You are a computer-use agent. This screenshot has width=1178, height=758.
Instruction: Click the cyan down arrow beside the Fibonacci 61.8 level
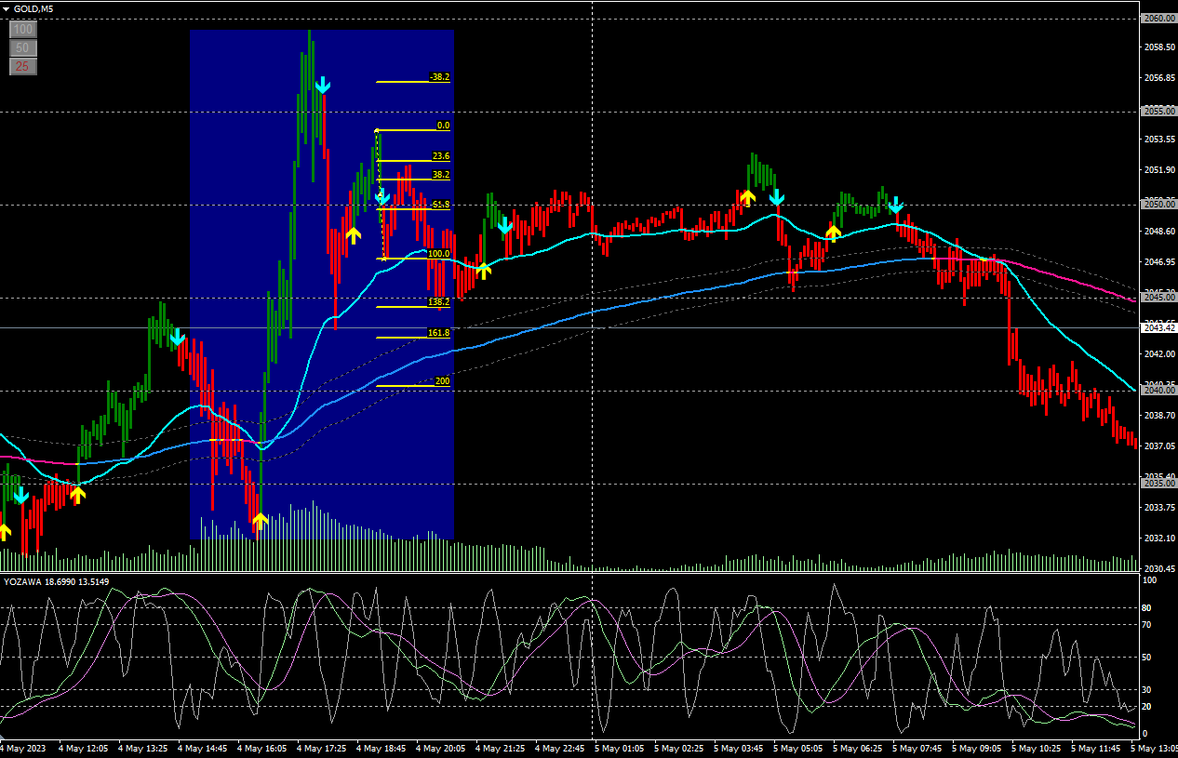382,197
